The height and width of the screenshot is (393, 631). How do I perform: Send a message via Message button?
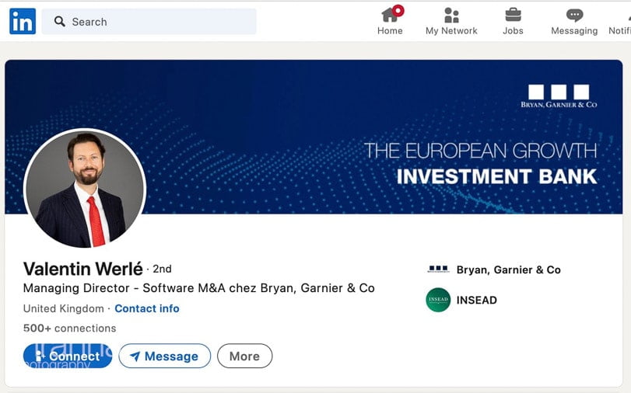coord(164,356)
